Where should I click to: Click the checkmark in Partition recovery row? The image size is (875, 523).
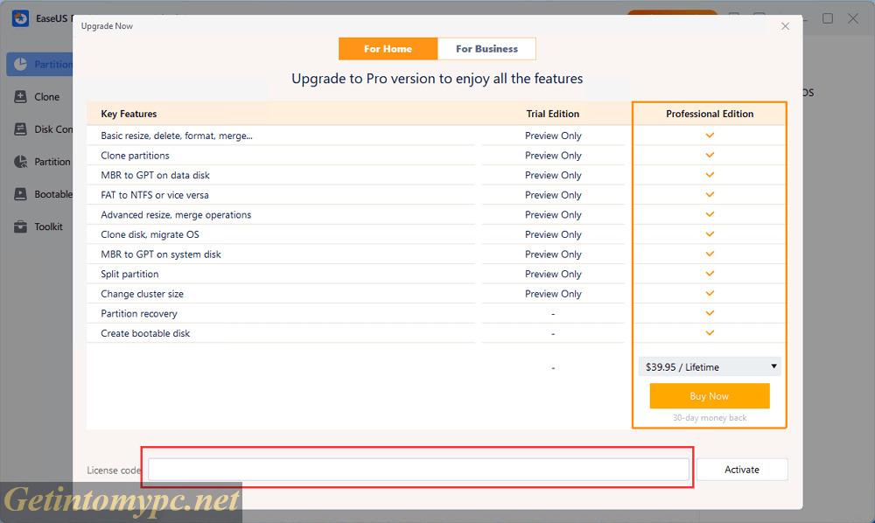pyautogui.click(x=710, y=313)
